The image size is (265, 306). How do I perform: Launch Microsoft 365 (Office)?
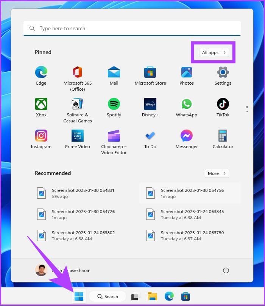tap(78, 79)
